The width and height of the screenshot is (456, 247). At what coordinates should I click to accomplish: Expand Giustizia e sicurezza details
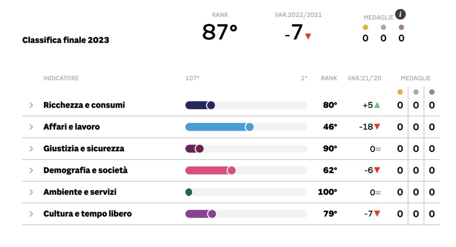31,149
